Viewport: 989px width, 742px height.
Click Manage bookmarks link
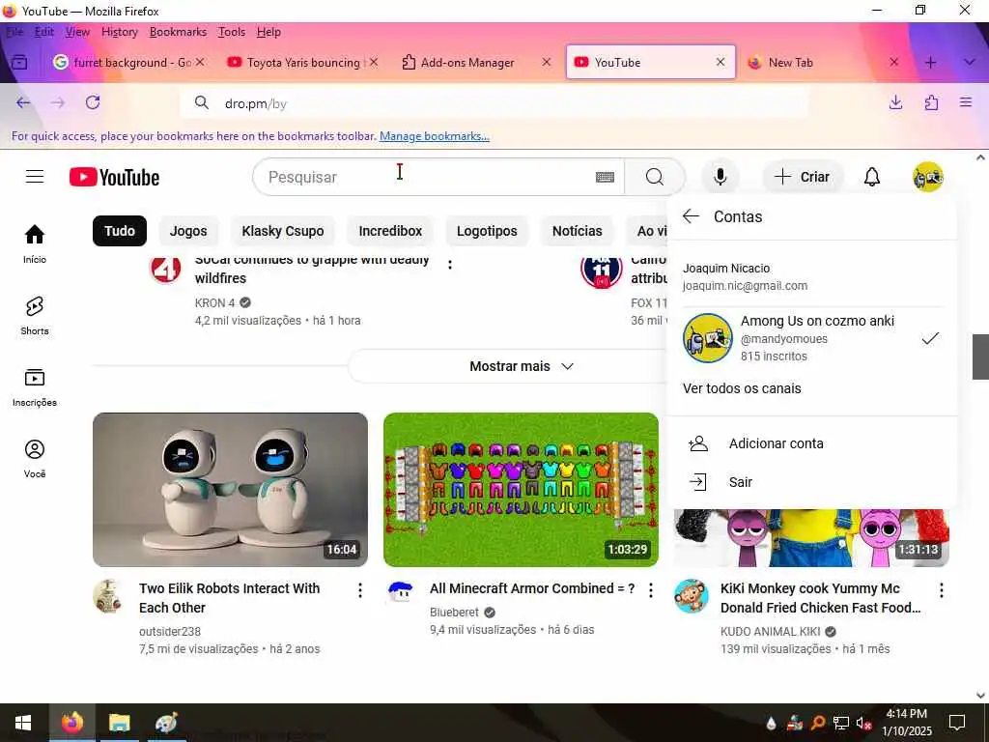pyautogui.click(x=434, y=136)
